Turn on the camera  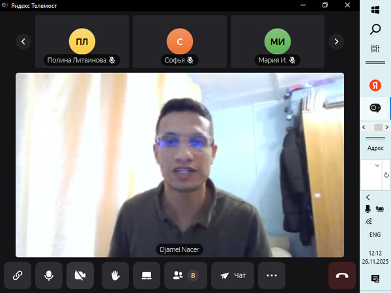[80, 275]
